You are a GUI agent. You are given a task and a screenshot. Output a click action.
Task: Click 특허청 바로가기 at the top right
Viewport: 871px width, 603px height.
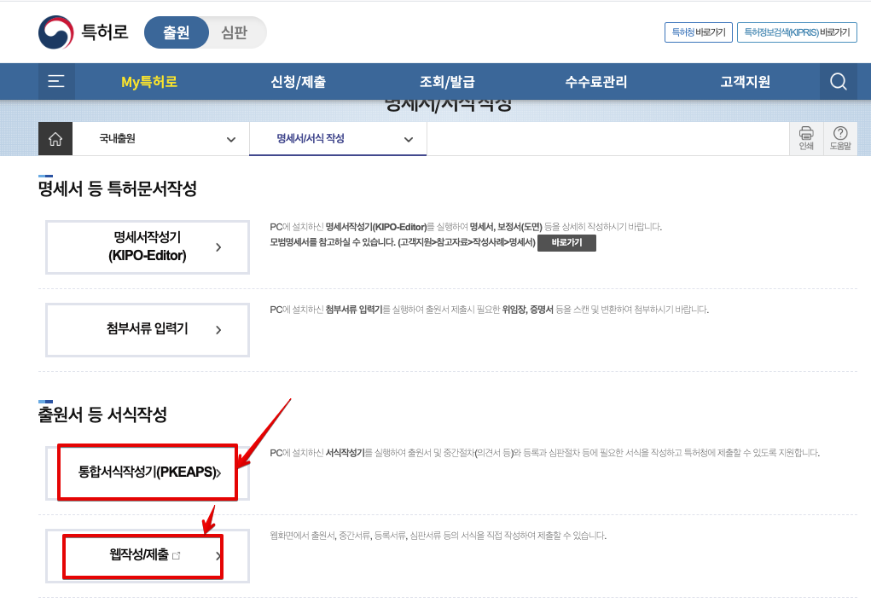[698, 32]
